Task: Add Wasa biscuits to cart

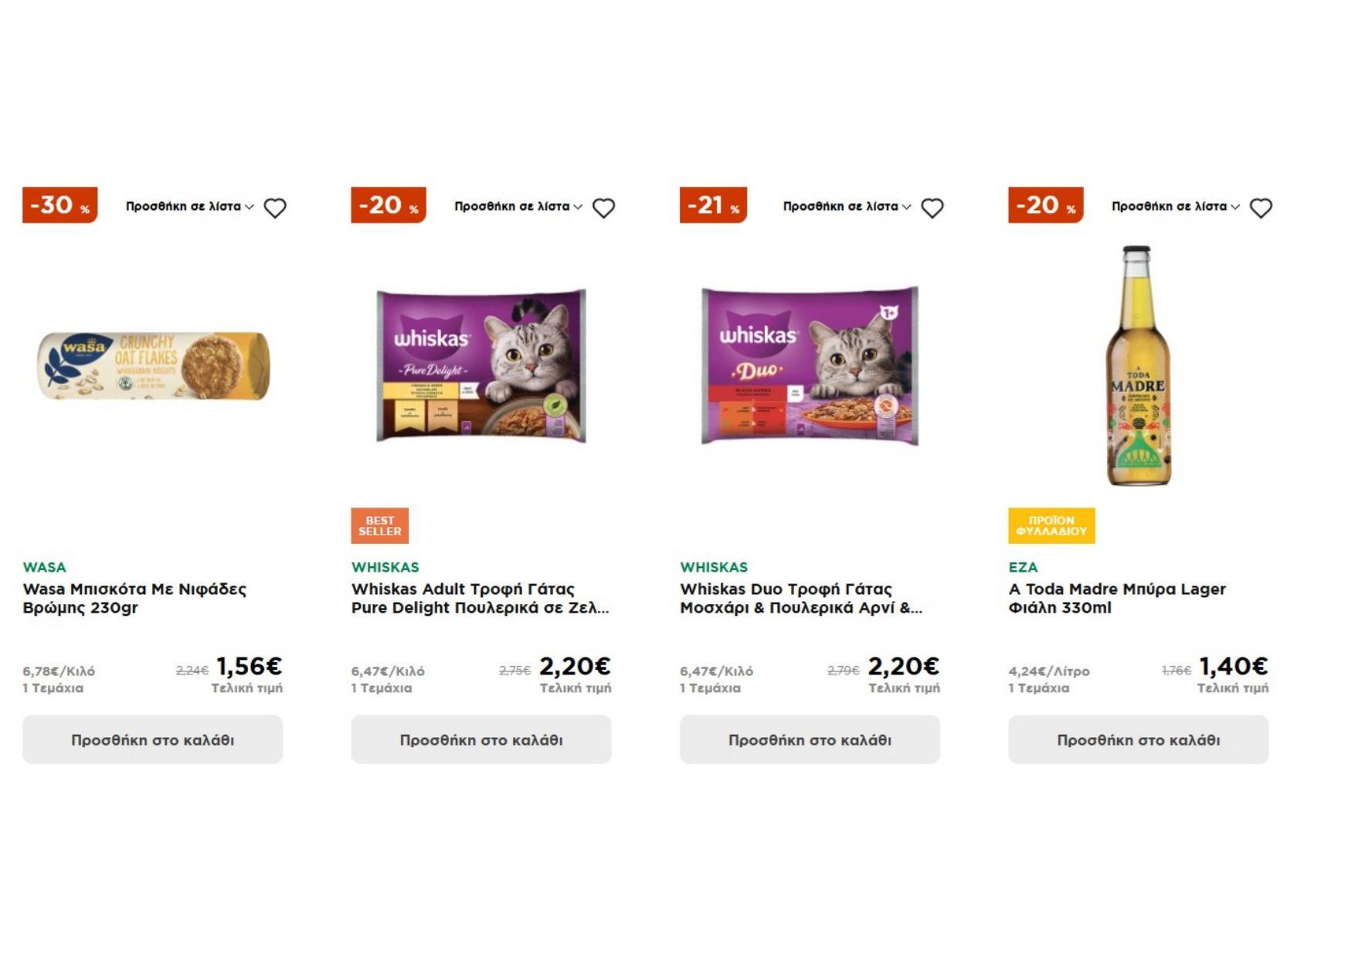Action: click(153, 739)
